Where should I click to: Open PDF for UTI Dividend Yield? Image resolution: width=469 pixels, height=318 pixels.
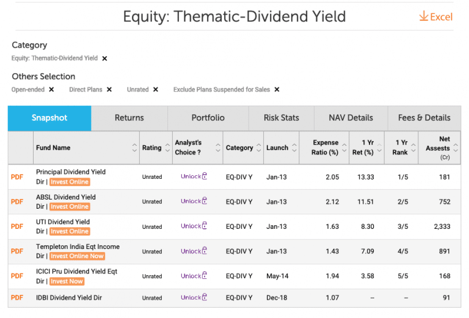tap(17, 226)
